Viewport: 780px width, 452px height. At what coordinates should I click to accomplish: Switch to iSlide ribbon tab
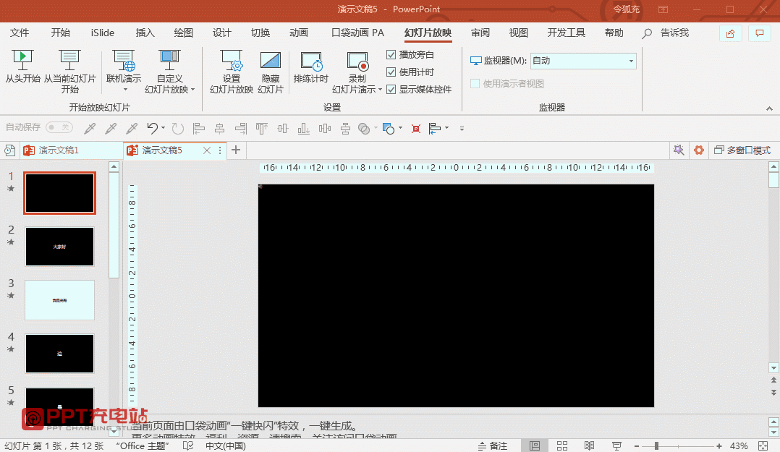103,33
